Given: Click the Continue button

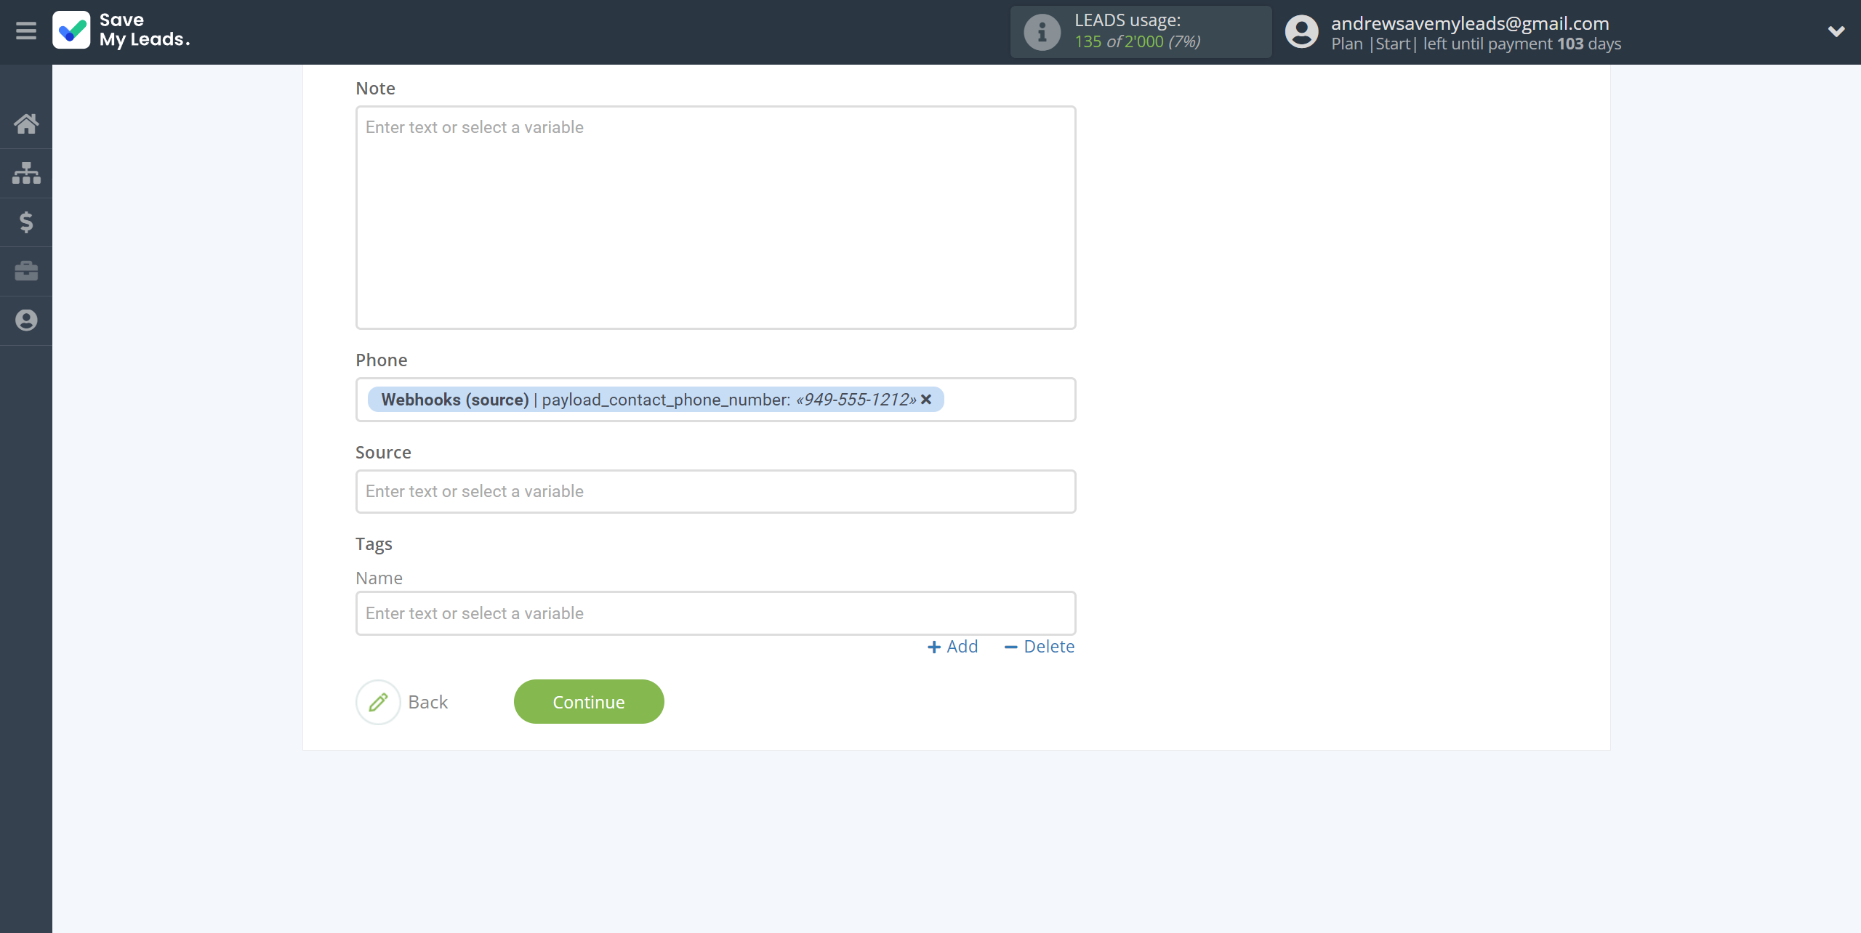Looking at the screenshot, I should coord(589,702).
